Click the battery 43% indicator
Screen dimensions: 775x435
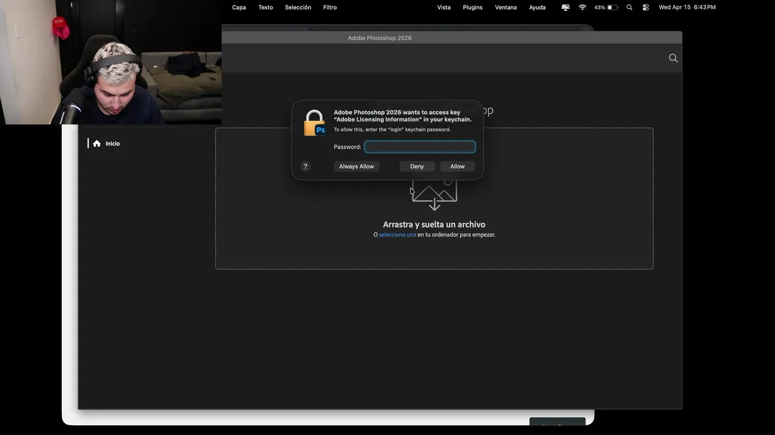[606, 7]
